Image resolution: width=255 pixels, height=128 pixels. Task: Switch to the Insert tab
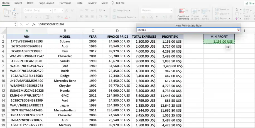pos(18,3)
